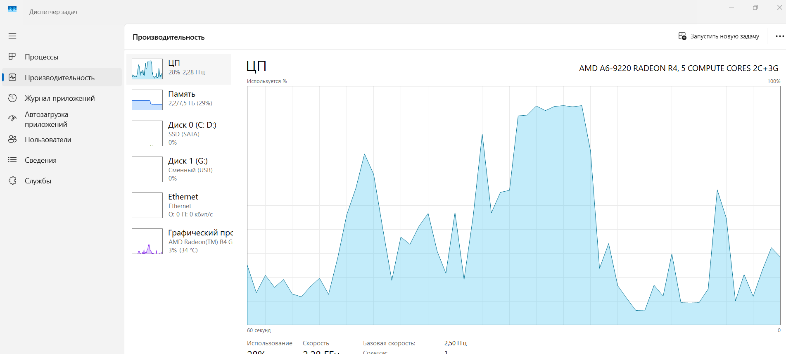Click the 60 секунд axis label
786x354 pixels.
pos(259,330)
